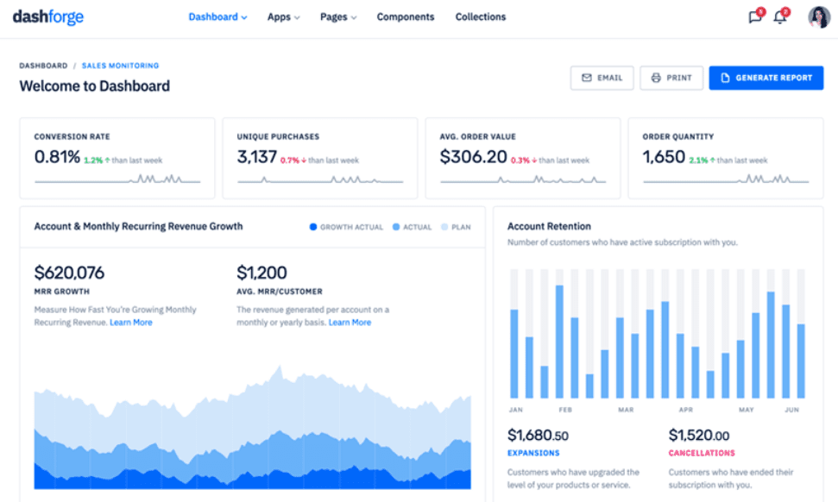This screenshot has width=838, height=502.
Task: Select the 1,650 order quantity value
Action: point(664,157)
